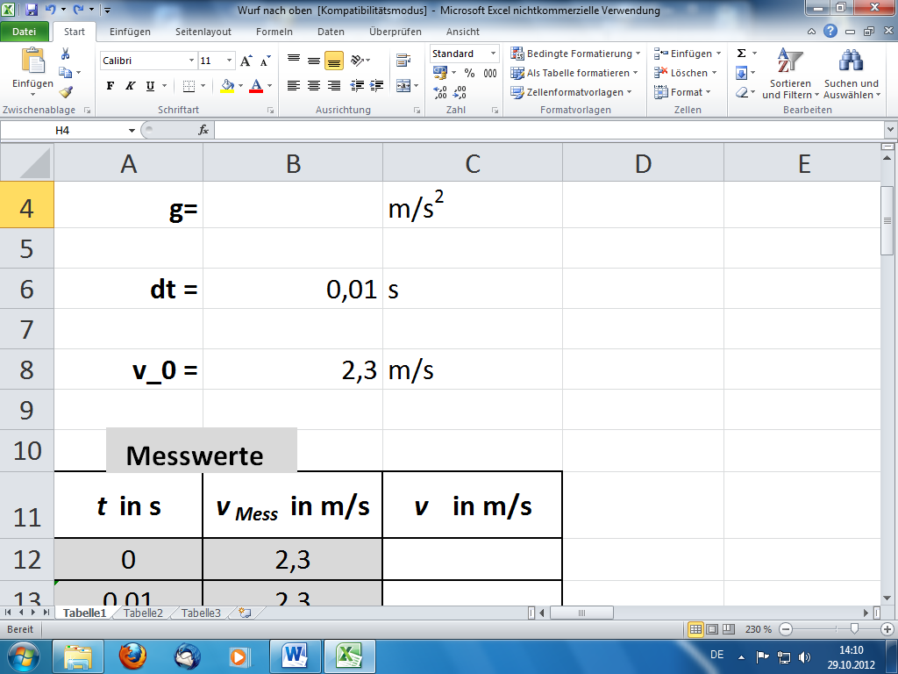This screenshot has width=898, height=674.
Task: Toggle bold F formatting
Action: [110, 86]
